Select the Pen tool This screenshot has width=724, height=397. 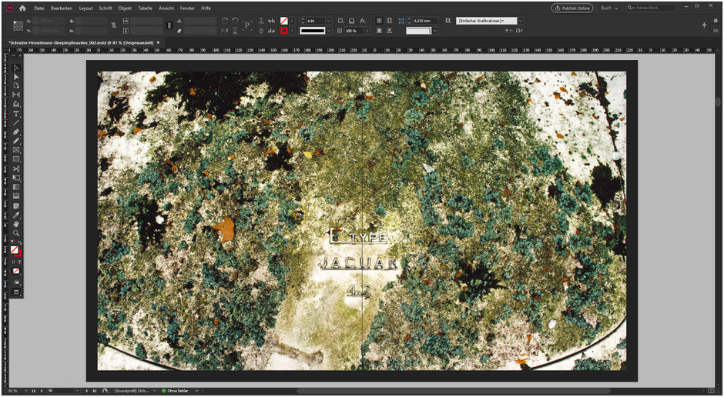tap(16, 132)
